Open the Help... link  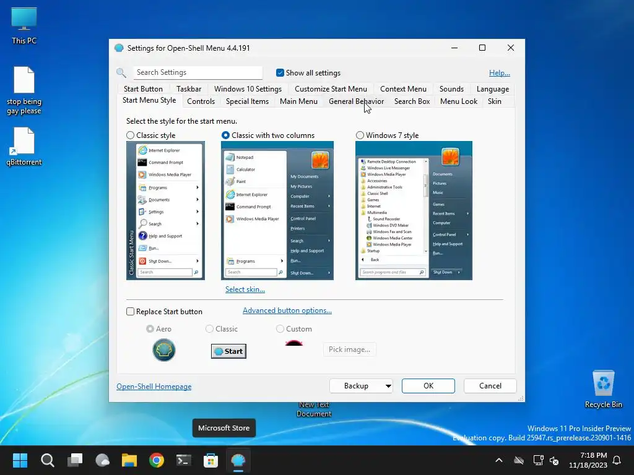500,73
